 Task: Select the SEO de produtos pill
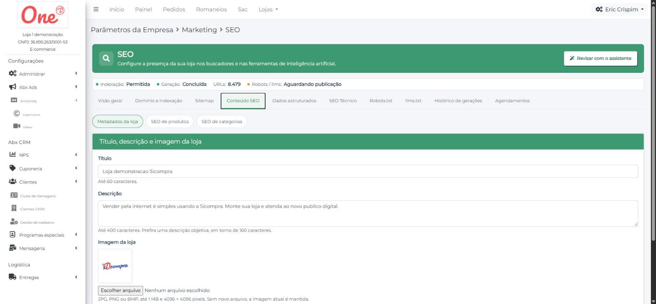point(169,121)
